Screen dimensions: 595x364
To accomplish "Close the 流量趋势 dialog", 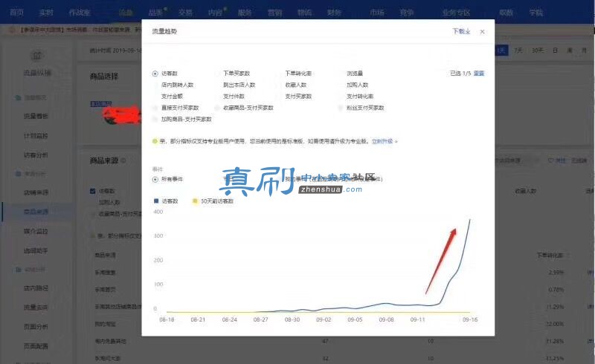I will click(x=482, y=31).
